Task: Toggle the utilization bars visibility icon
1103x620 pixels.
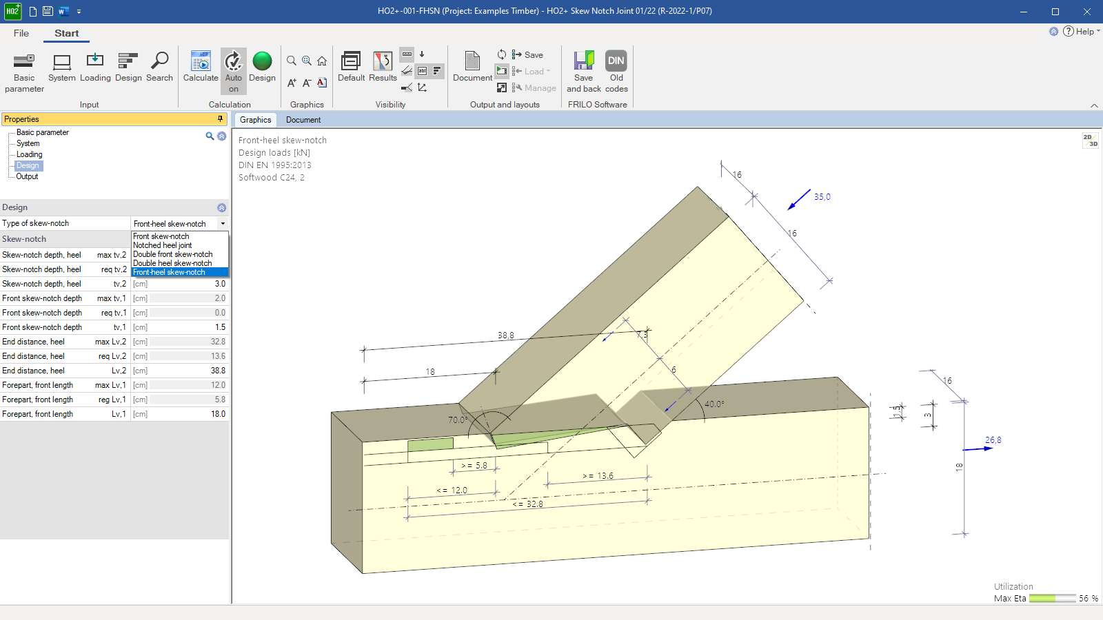Action: coord(437,71)
